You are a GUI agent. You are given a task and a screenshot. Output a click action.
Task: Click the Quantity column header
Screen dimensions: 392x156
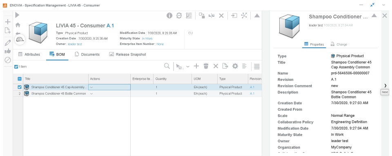pyautogui.click(x=172, y=79)
